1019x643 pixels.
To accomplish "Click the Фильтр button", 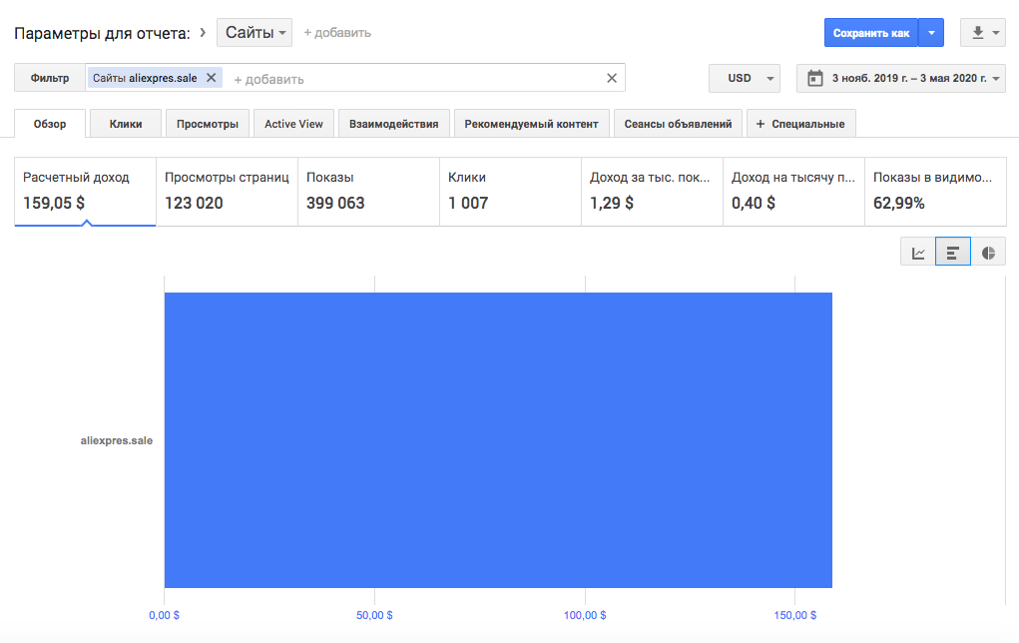I will coord(50,78).
